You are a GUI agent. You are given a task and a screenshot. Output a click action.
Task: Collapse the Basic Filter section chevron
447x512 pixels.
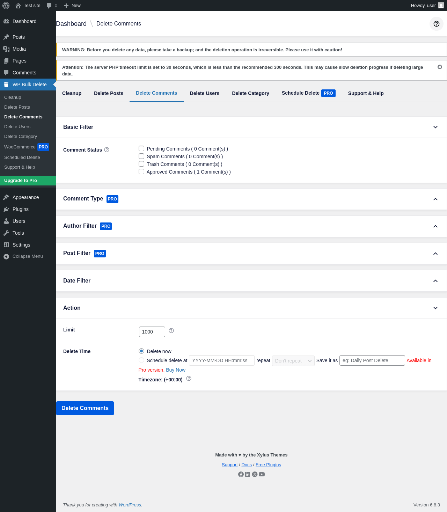point(435,127)
